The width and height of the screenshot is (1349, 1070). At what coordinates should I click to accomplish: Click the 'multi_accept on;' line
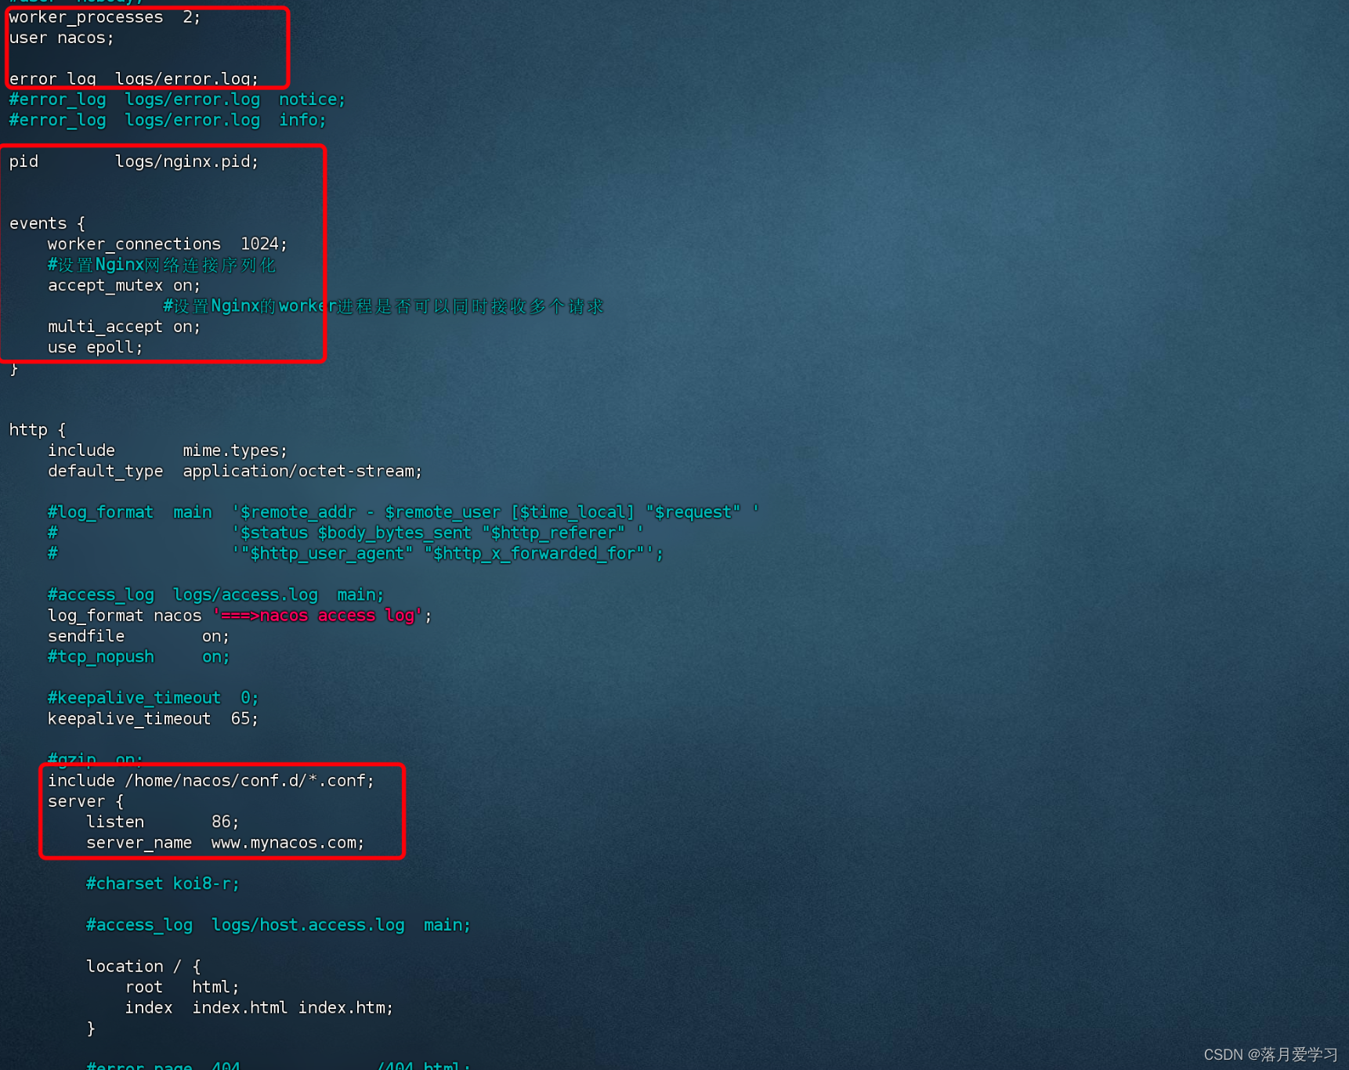124,327
